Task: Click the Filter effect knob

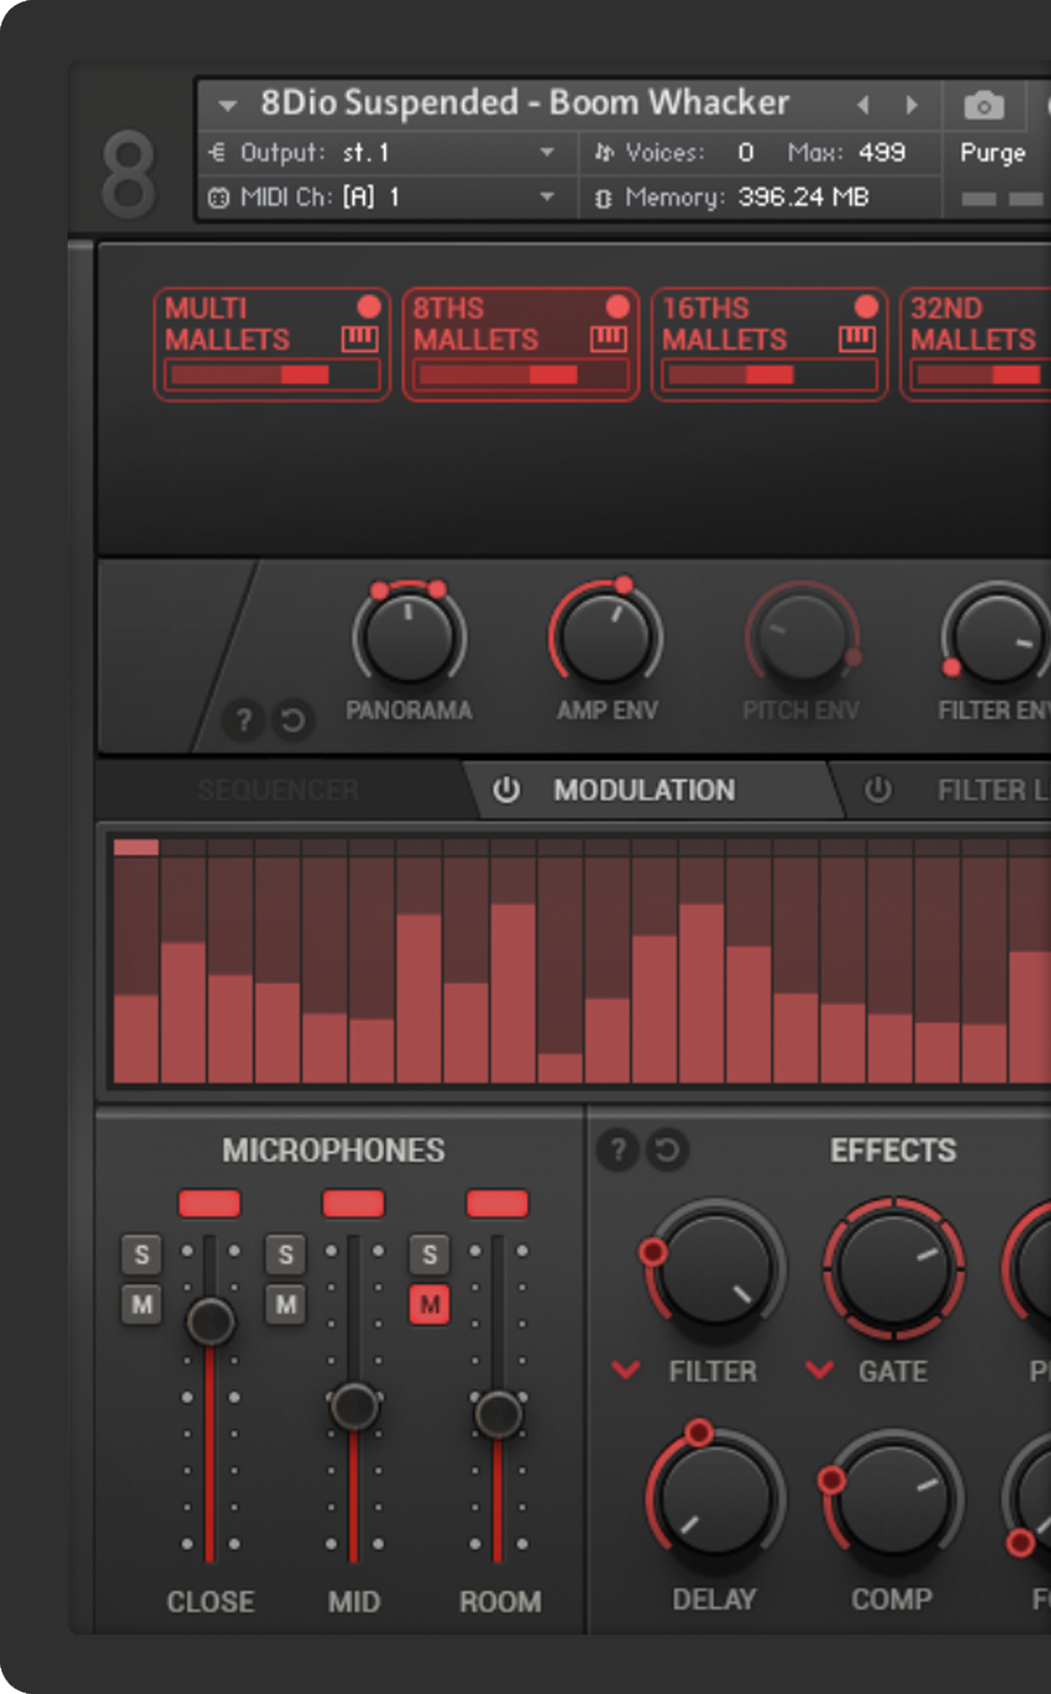Action: coord(715,1270)
